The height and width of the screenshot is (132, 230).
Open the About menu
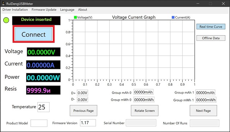(83, 10)
